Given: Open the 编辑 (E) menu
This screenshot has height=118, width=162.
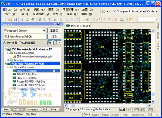Looking at the screenshot, I should coord(39,10).
